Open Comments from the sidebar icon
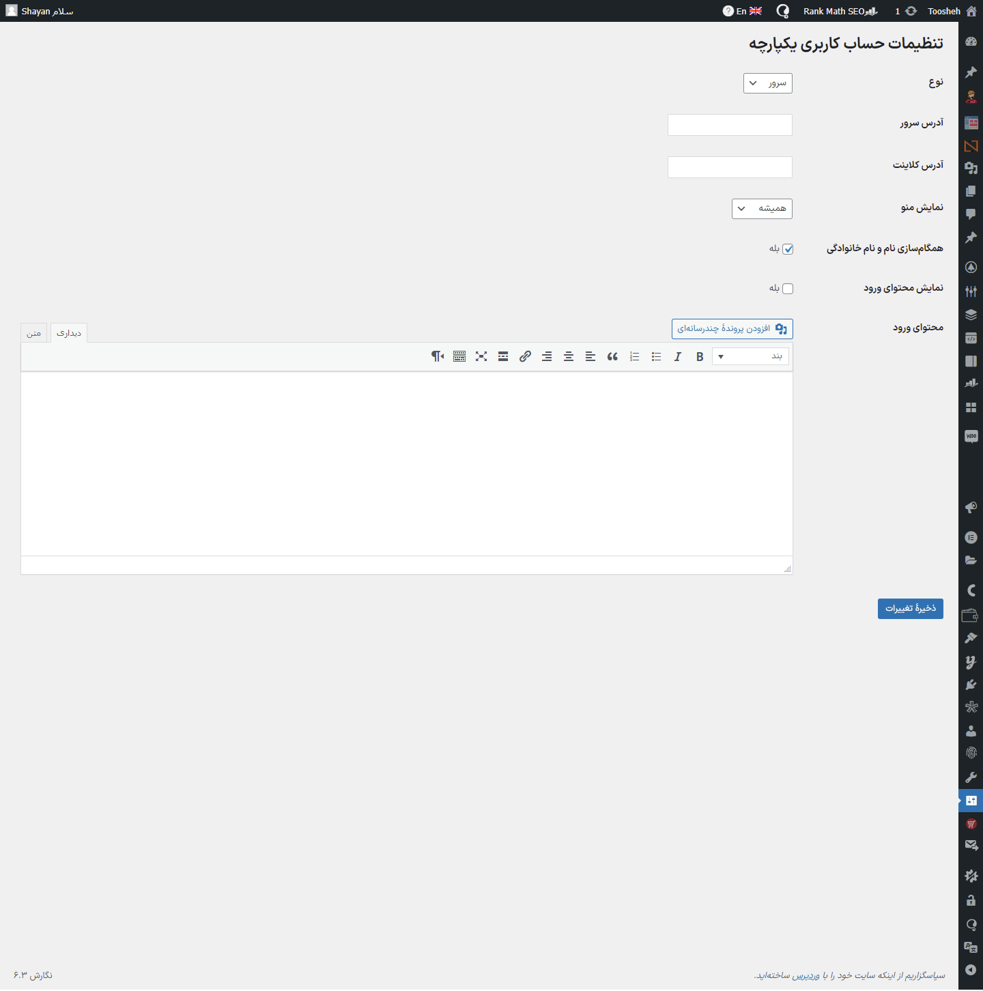983x991 pixels. click(x=971, y=214)
